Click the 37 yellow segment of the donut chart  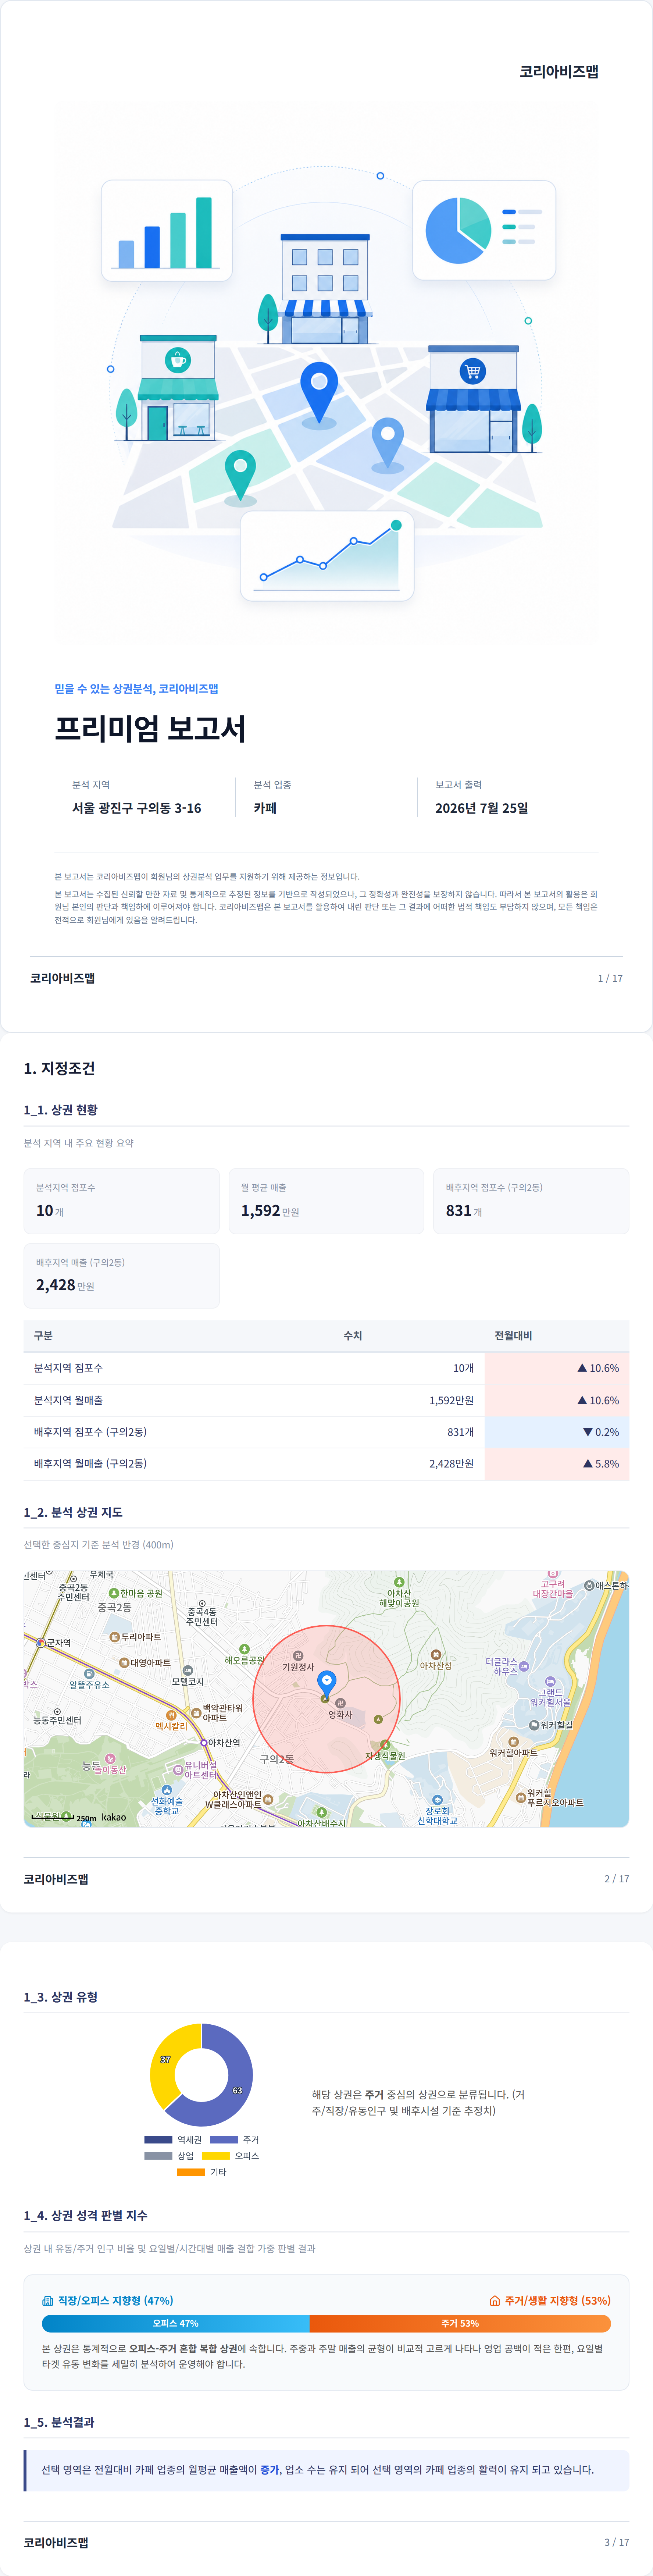[165, 2060]
